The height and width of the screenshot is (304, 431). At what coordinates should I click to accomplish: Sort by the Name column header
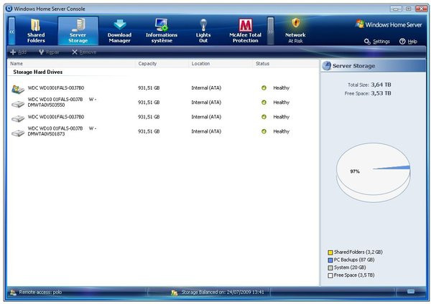coord(17,63)
